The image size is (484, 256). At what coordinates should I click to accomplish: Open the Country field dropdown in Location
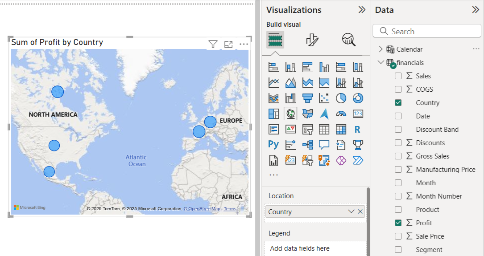(x=351, y=211)
